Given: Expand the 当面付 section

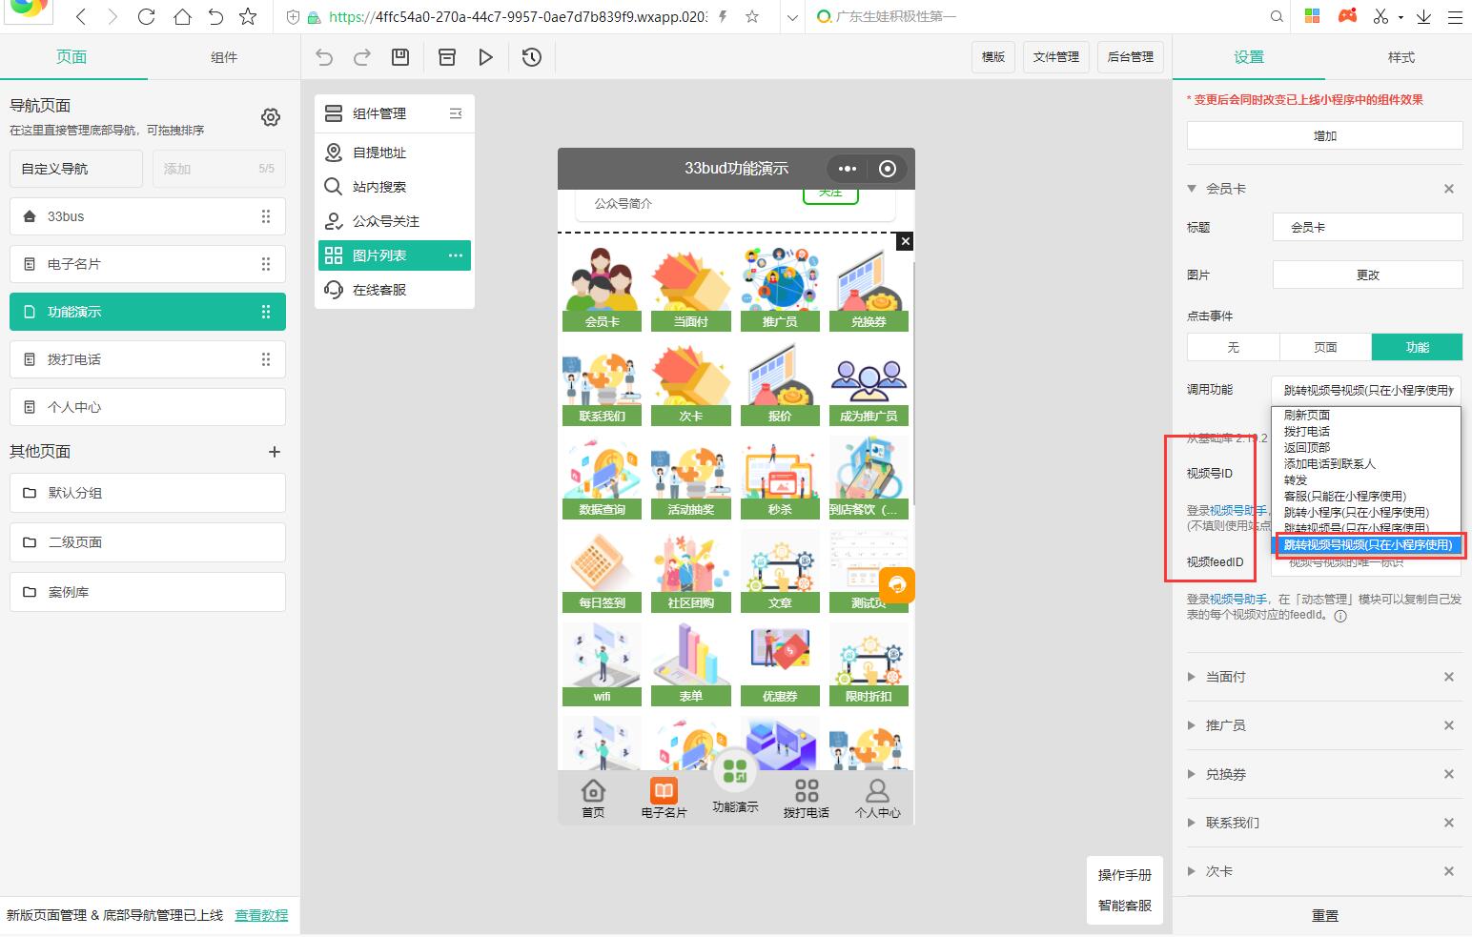Looking at the screenshot, I should pyautogui.click(x=1225, y=677).
